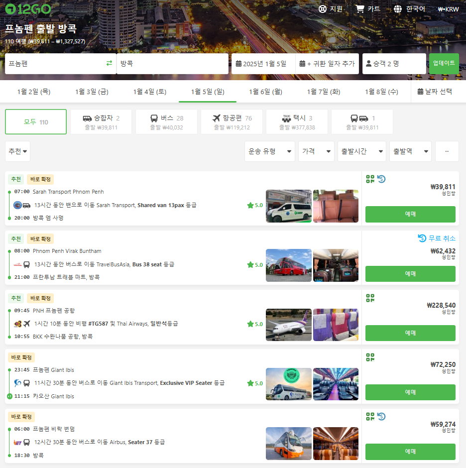Add return date 귀환 일자 추가

coord(327,64)
